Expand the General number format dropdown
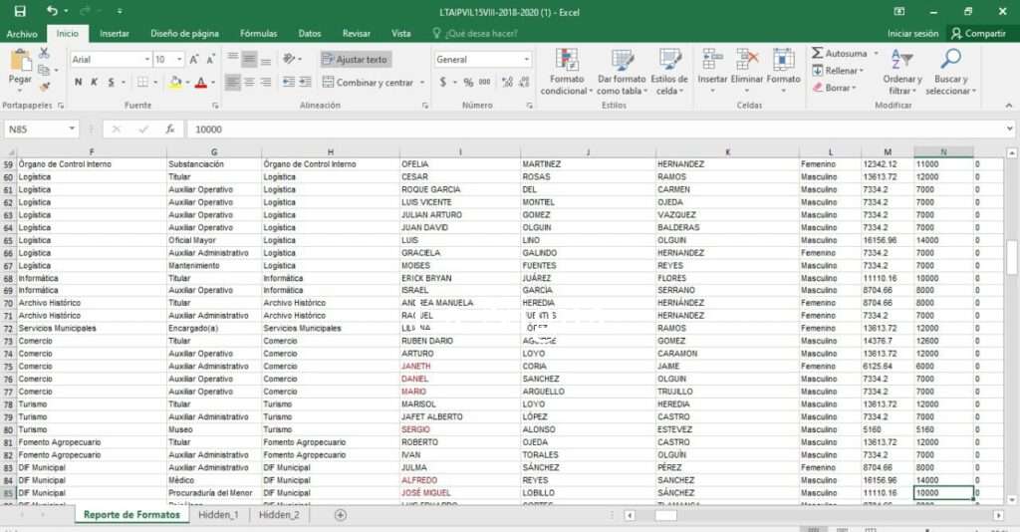 [527, 60]
